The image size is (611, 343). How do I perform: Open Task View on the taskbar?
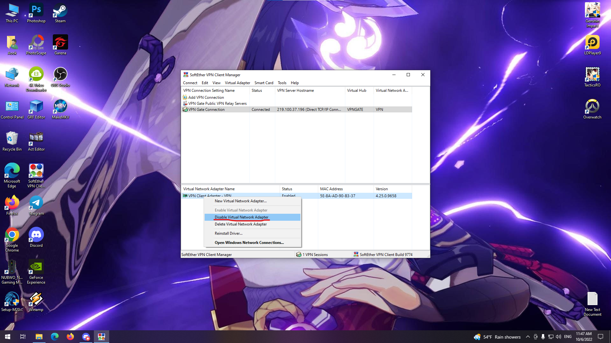pyautogui.click(x=23, y=337)
